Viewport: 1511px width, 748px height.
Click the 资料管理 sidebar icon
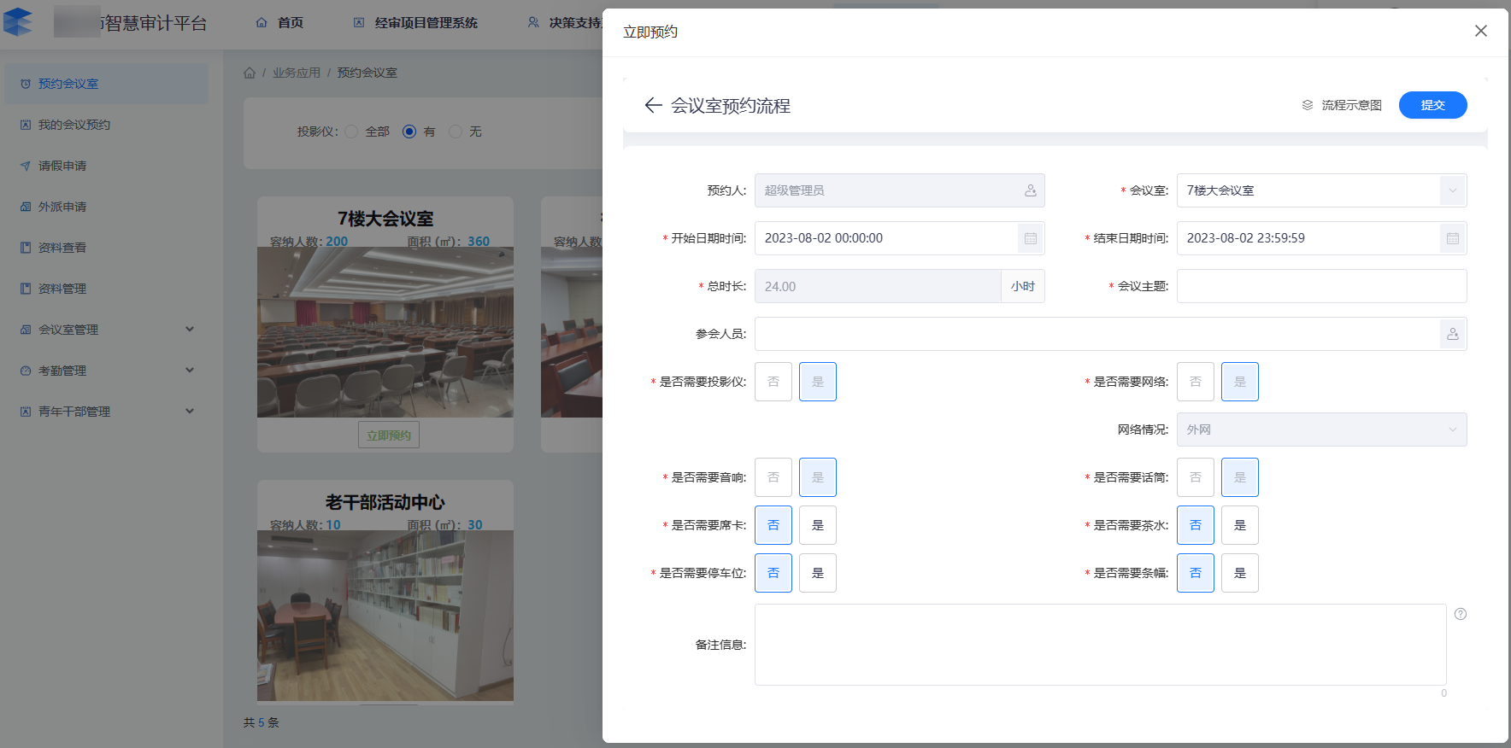26,289
